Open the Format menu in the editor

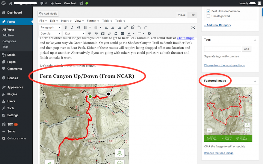pos(93,21)
